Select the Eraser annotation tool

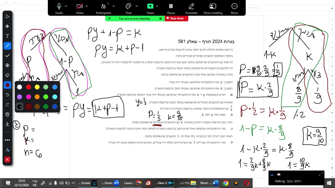click(x=7, y=75)
